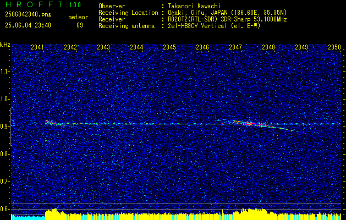Click time marker 2343
Screen dimensions: 346x220
point(103,47)
